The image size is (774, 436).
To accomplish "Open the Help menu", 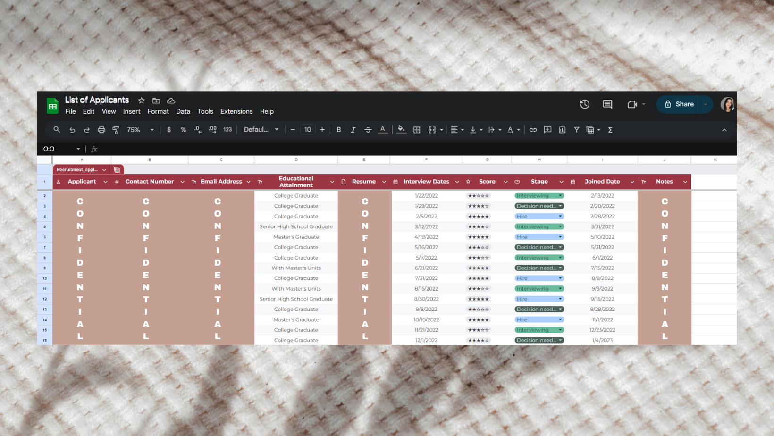I will pos(267,111).
